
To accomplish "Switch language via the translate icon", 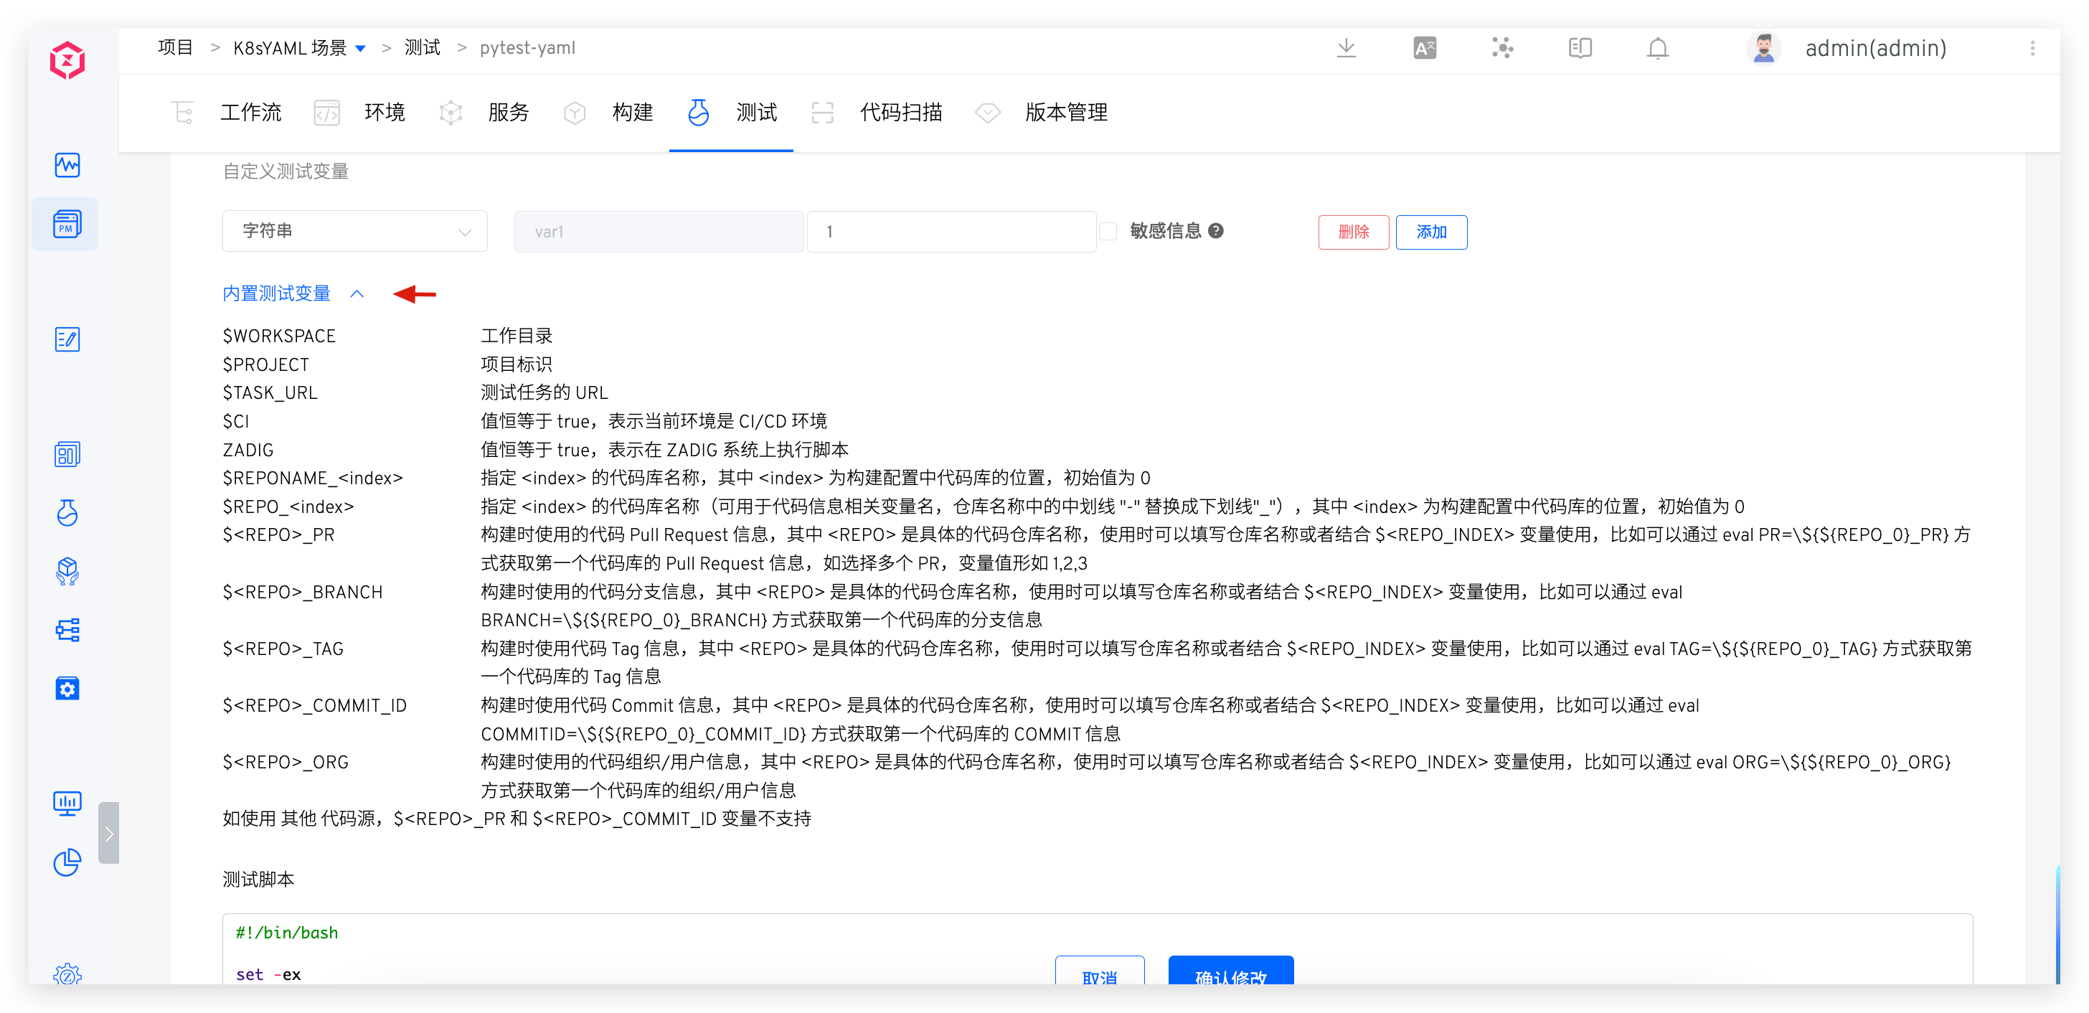I will (x=1425, y=48).
